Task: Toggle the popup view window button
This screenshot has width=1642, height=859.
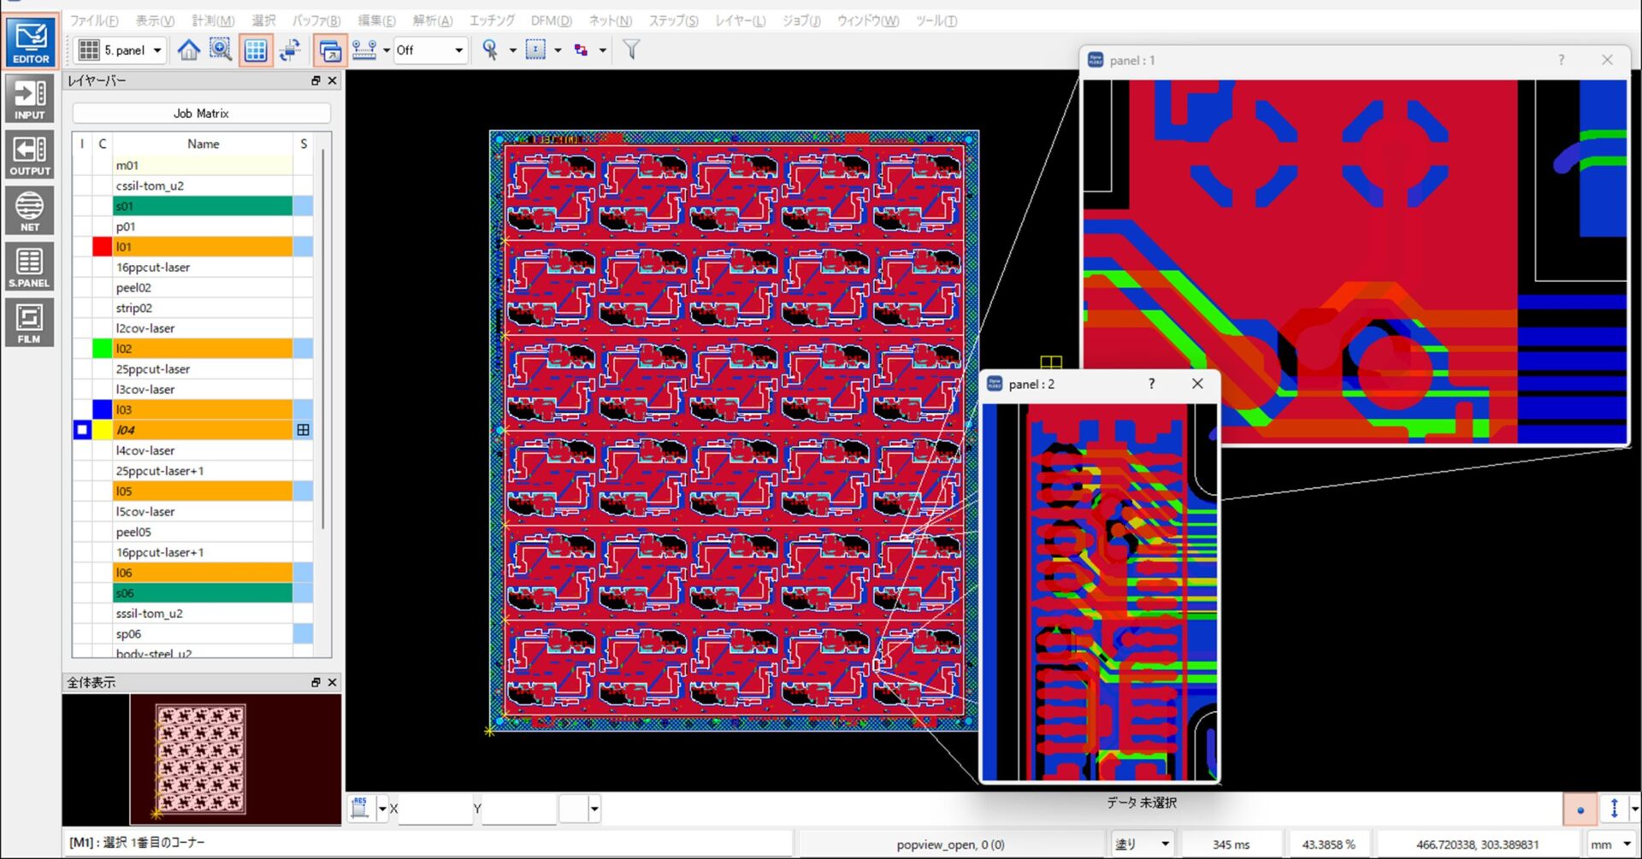Action: 330,50
